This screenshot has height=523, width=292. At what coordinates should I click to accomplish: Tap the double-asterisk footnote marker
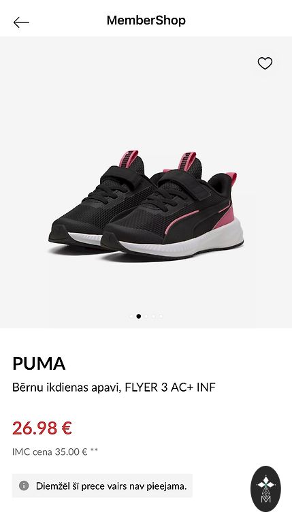94,451
